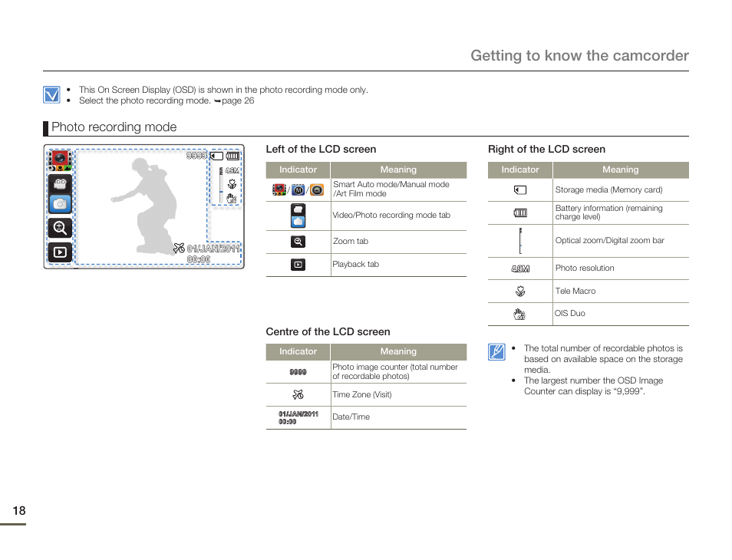The width and height of the screenshot is (732, 560).
Task: Click the 4.9M photo resolution indicator in the Right table
Action: click(520, 268)
